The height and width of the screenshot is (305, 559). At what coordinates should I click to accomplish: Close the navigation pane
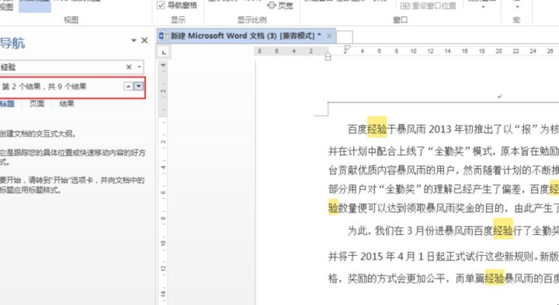(144, 41)
